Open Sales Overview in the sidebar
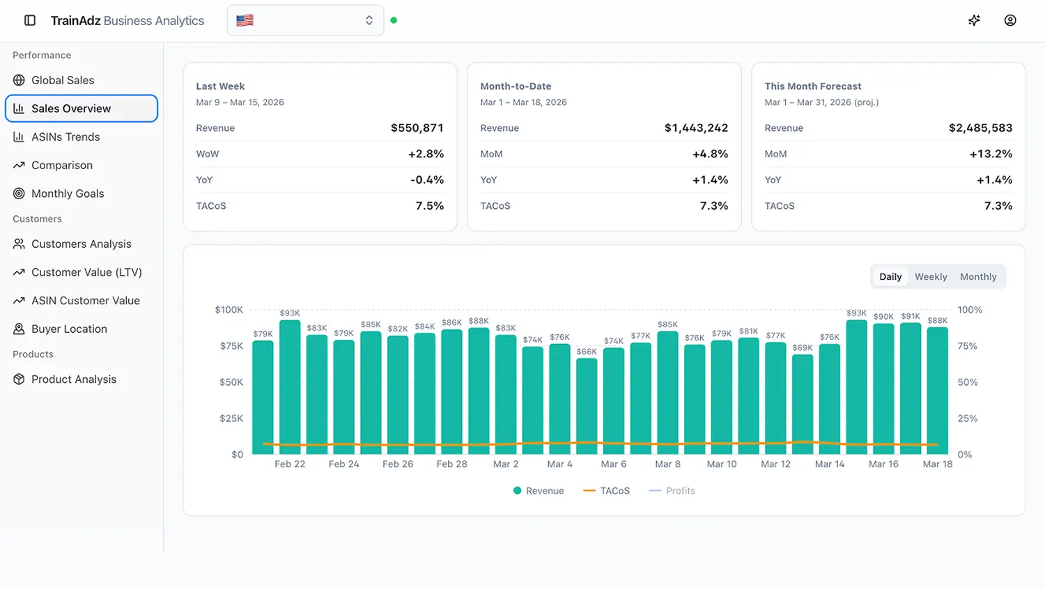Viewport: 1045px width, 589px height. tap(71, 109)
